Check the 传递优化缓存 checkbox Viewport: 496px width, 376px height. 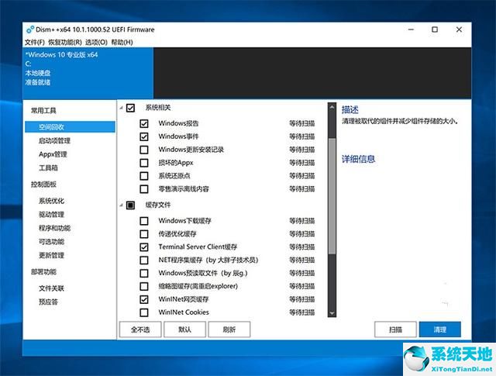pyautogui.click(x=144, y=234)
